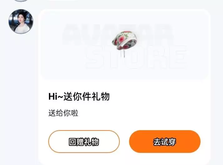Click the 物 character in gift title
Screen dimensions: 223x165
click(x=105, y=97)
